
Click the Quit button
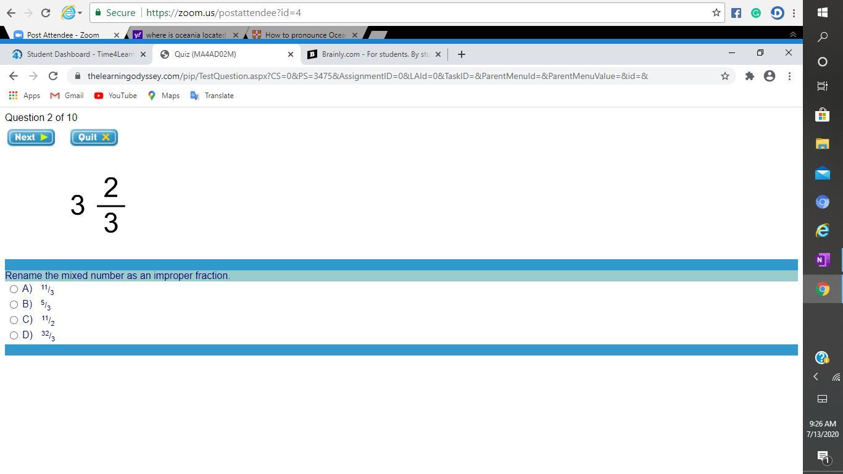[x=94, y=137]
